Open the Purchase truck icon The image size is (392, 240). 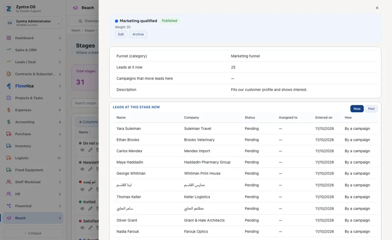tap(9, 134)
